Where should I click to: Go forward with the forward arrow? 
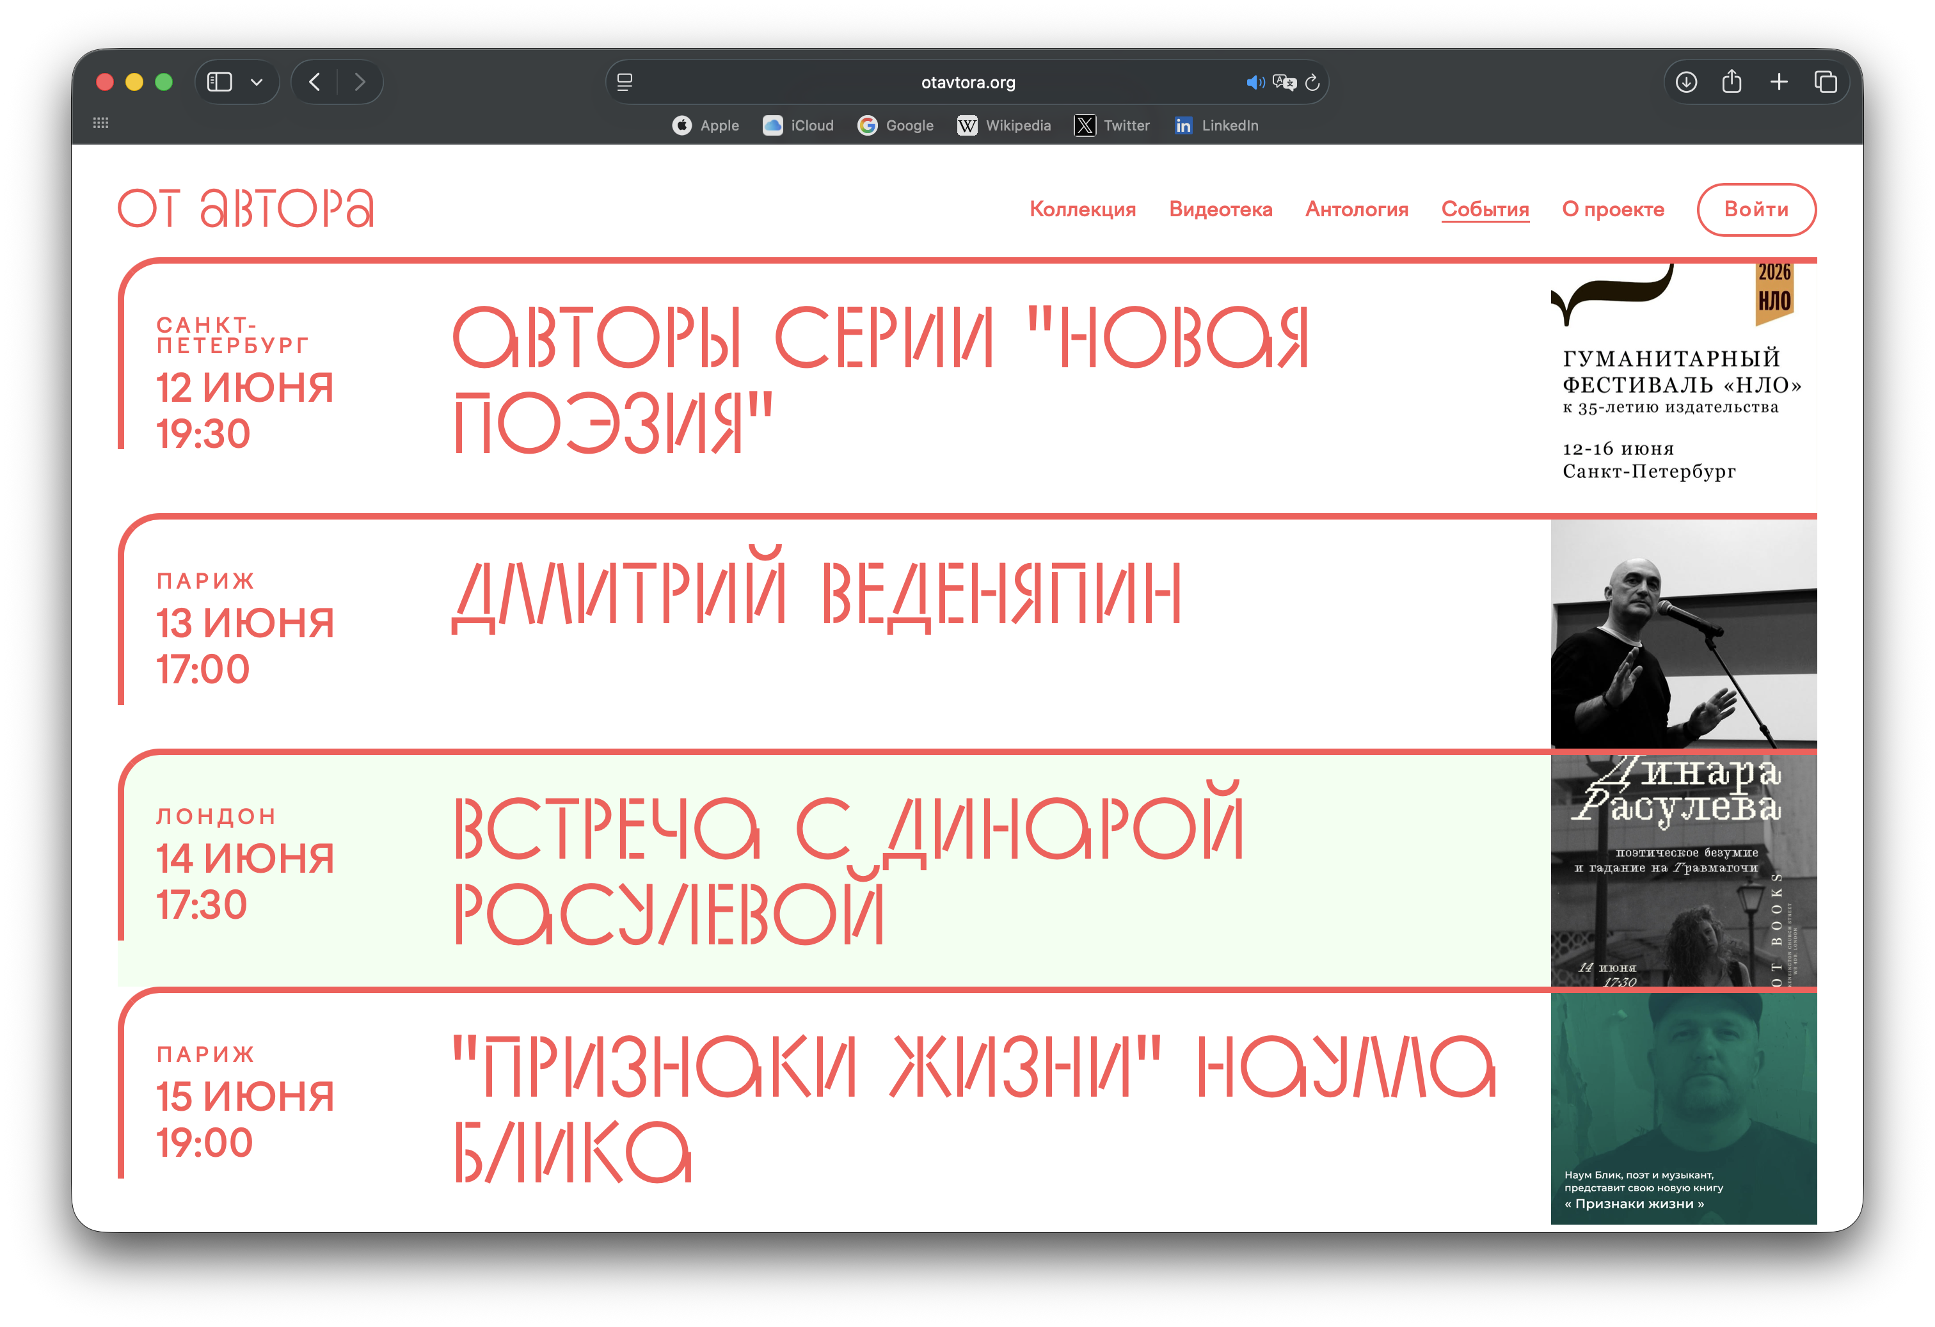[360, 82]
